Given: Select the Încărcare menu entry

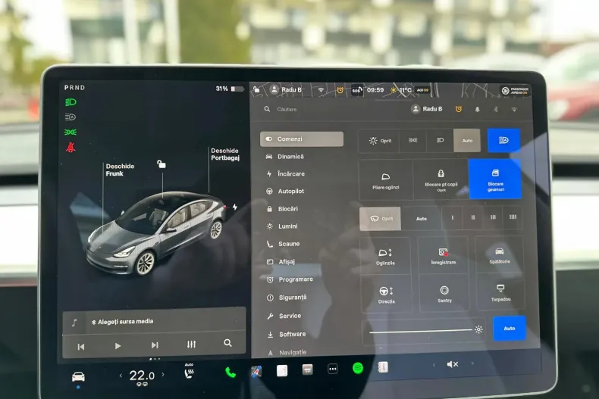Looking at the screenshot, I should [285, 173].
